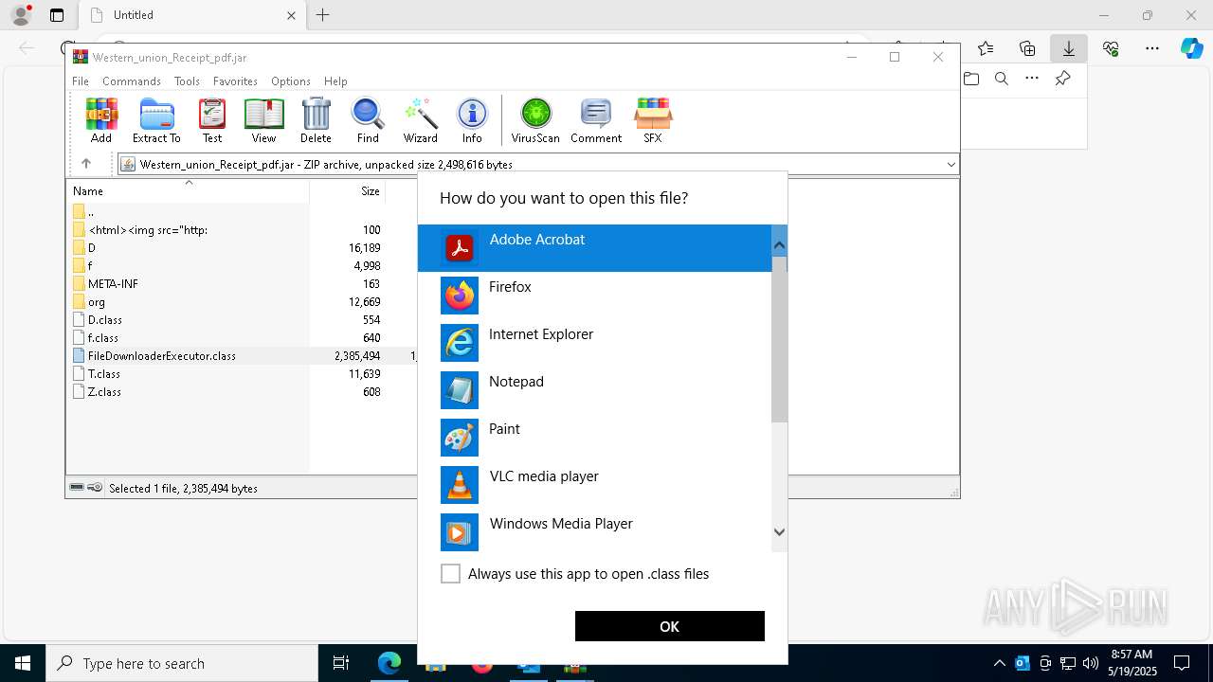Open Task View on the taskbar
Viewport: 1213px width, 682px height.
click(341, 663)
